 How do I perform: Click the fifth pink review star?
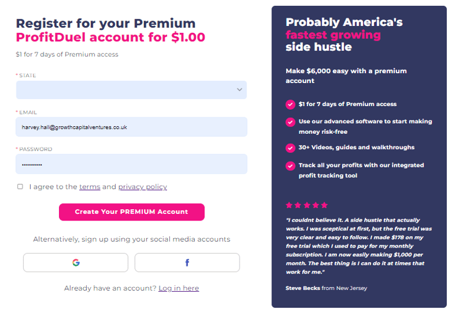coord(324,205)
